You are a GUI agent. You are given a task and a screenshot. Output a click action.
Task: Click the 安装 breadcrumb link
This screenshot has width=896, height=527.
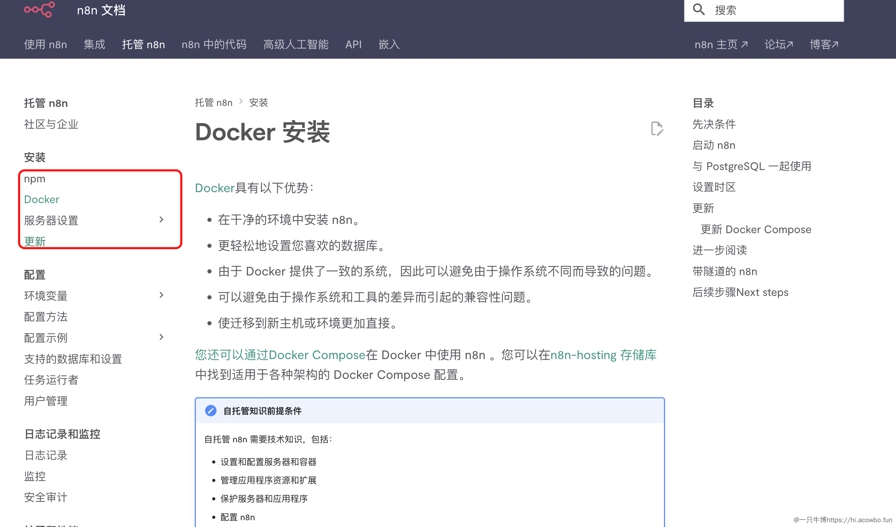pyautogui.click(x=258, y=103)
